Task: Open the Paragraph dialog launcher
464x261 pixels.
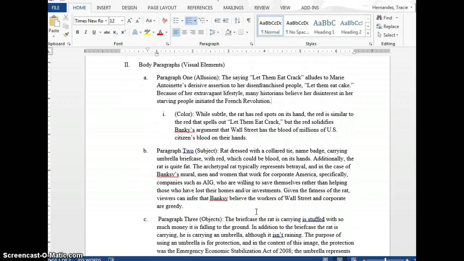Action: [252, 44]
